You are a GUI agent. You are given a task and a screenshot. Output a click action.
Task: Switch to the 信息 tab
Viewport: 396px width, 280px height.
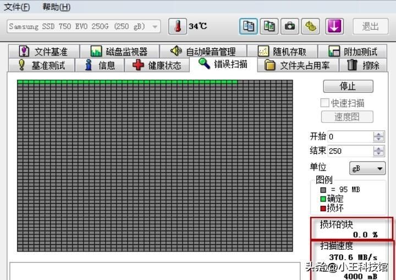coord(100,65)
